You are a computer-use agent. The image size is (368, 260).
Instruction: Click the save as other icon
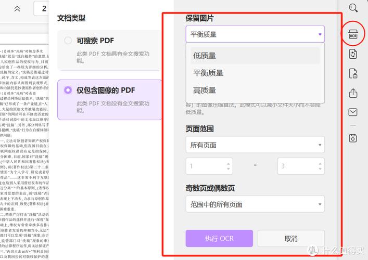click(353, 138)
